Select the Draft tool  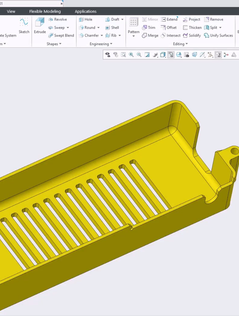coord(112,19)
